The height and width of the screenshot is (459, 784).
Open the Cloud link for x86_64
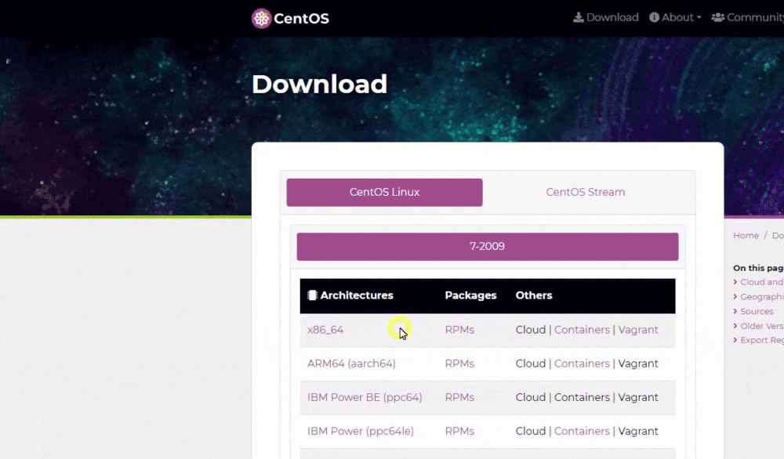click(531, 330)
